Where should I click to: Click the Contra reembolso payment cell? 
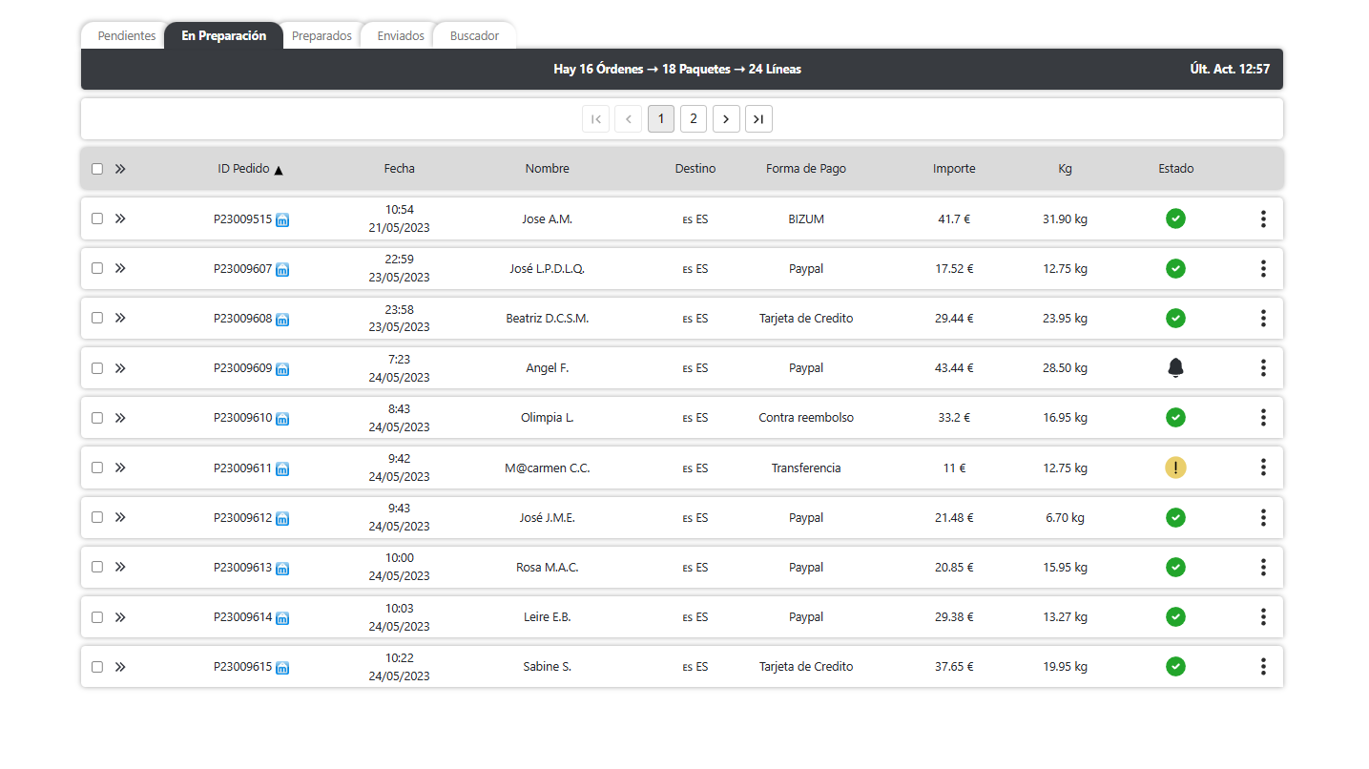click(806, 418)
